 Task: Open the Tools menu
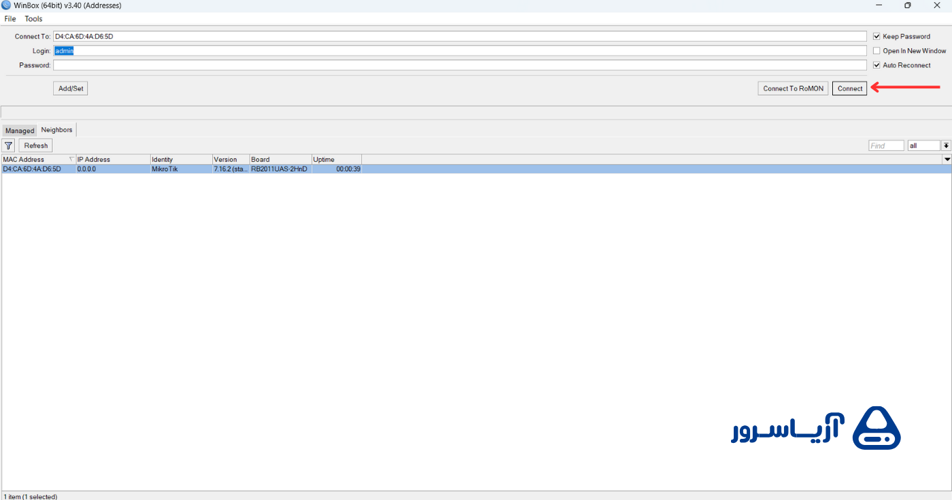point(33,19)
